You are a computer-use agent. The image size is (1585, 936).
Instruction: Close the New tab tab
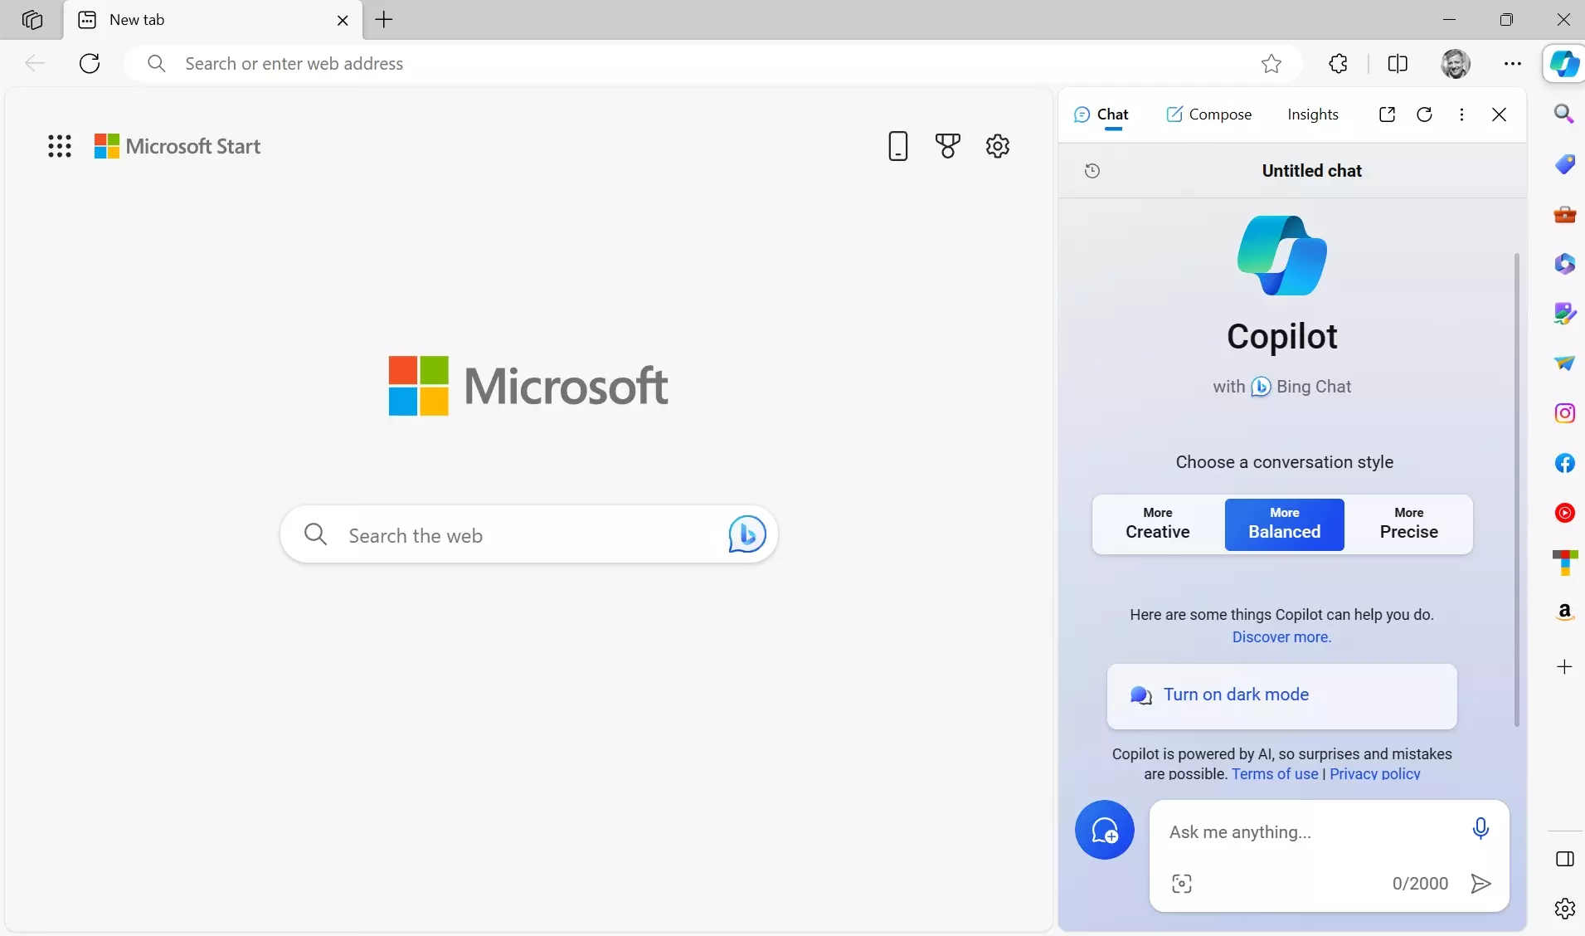(343, 21)
